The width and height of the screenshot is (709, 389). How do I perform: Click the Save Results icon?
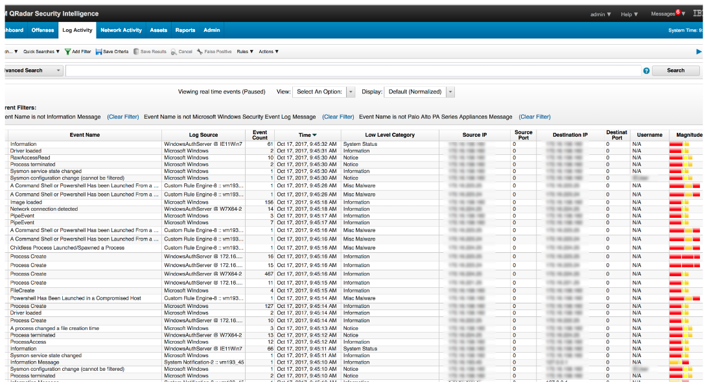[136, 52]
